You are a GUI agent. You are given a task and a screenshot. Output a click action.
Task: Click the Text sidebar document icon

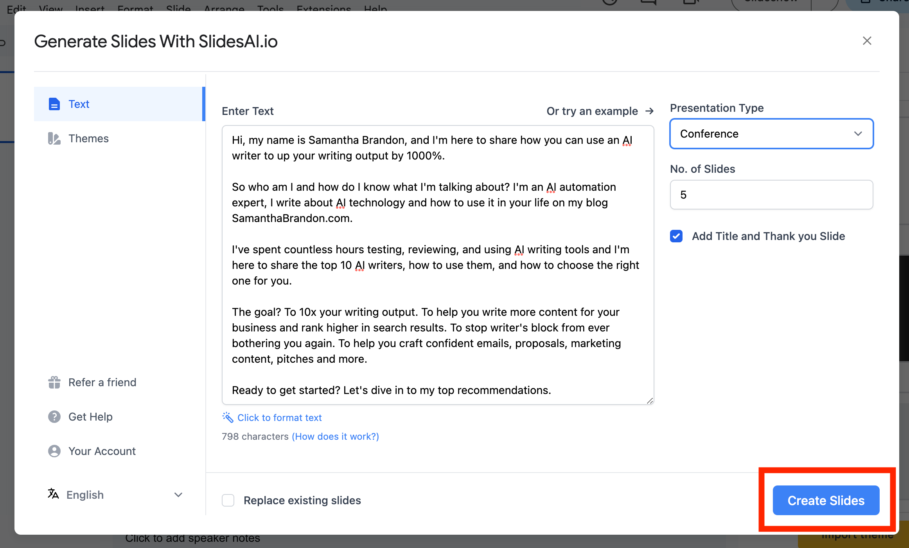click(54, 103)
